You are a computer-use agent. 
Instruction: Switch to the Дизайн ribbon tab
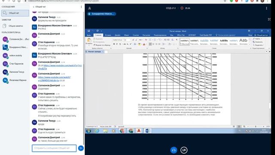point(117,35)
